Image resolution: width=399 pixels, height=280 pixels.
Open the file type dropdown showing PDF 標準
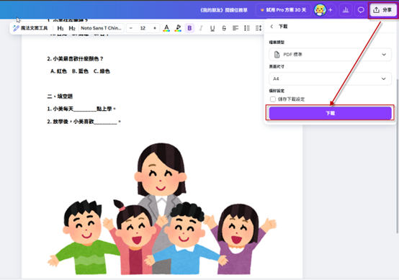click(330, 55)
